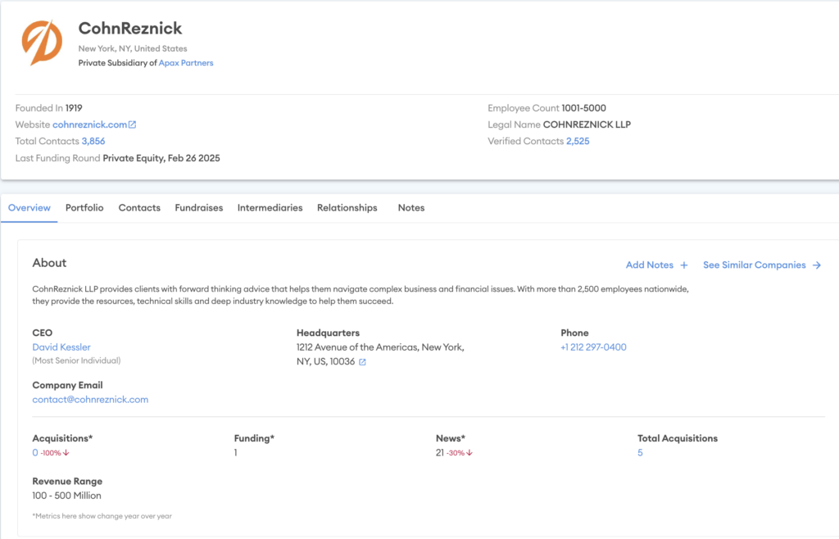Click the plus icon next to Add Notes
This screenshot has height=539, width=839.
684,265
